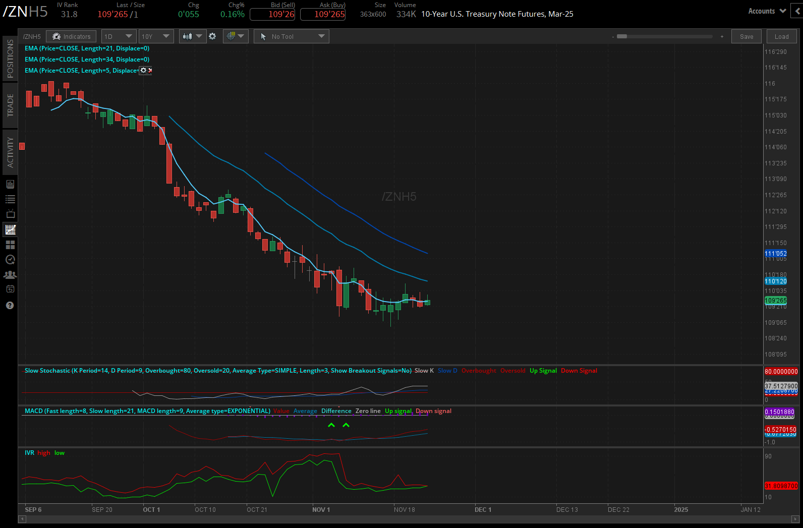Viewport: 803px width, 528px height.
Task: Click the /ZNH5 ticker symbol header
Action: pos(25,11)
